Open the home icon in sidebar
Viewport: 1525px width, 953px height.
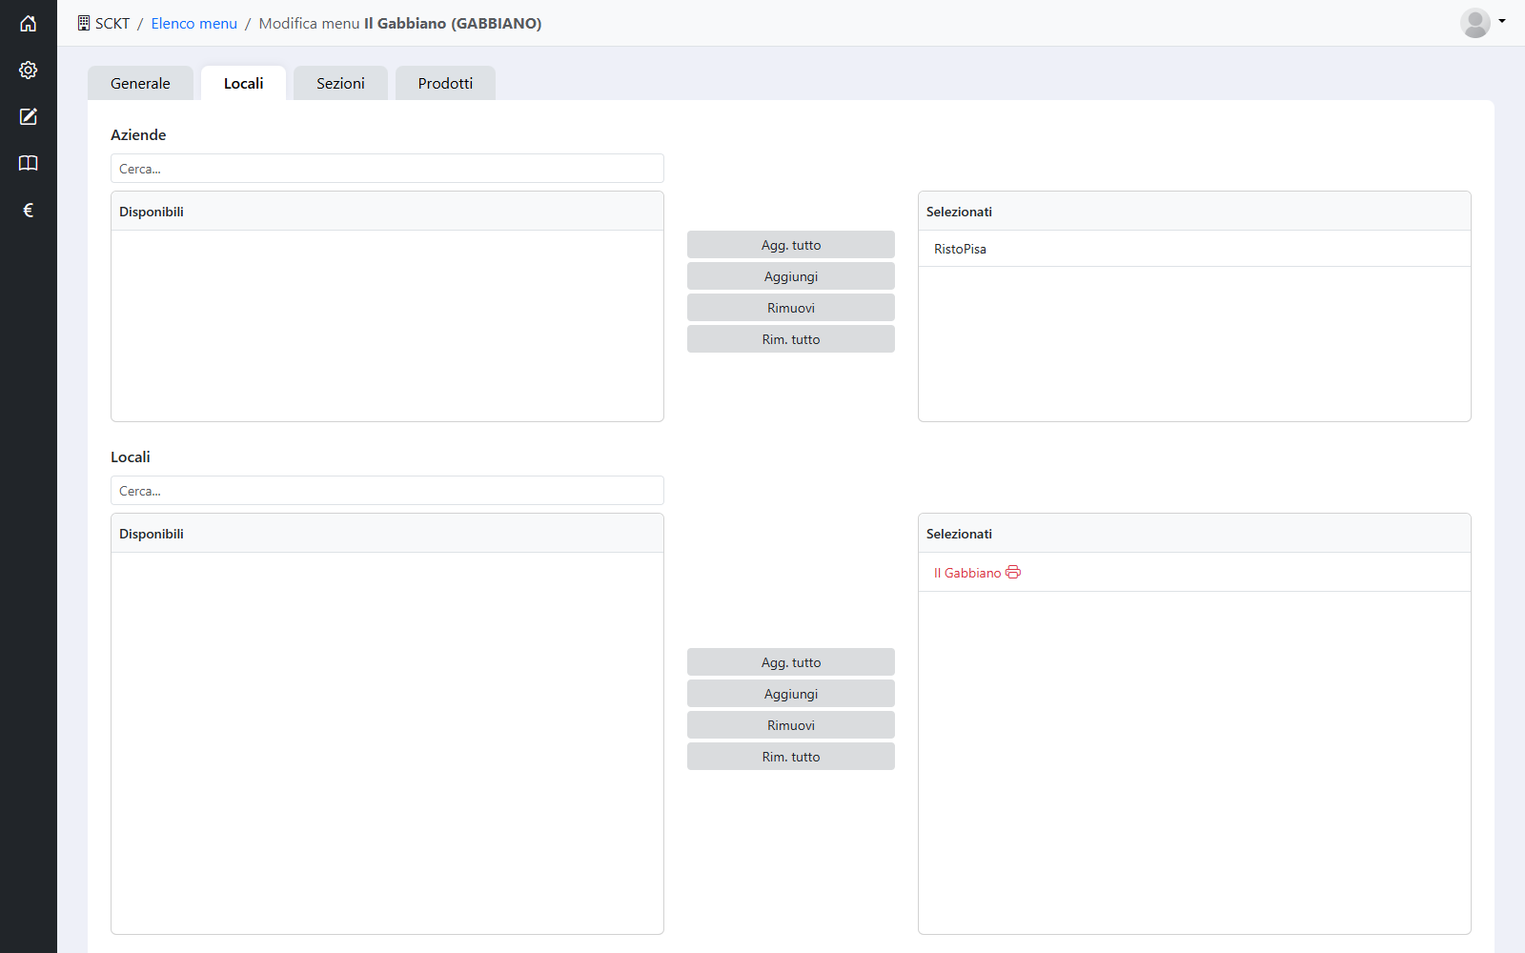point(29,24)
